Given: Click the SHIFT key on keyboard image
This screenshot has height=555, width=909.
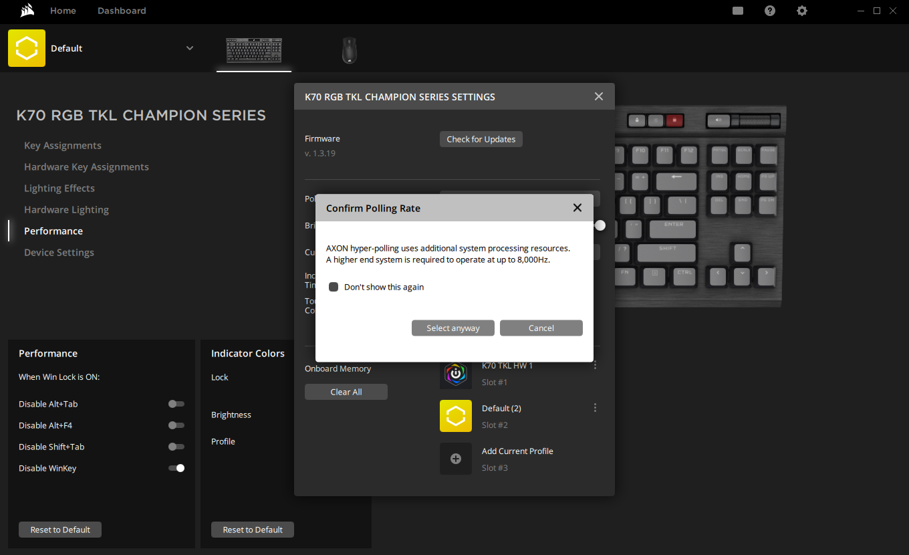Looking at the screenshot, I should (x=666, y=253).
